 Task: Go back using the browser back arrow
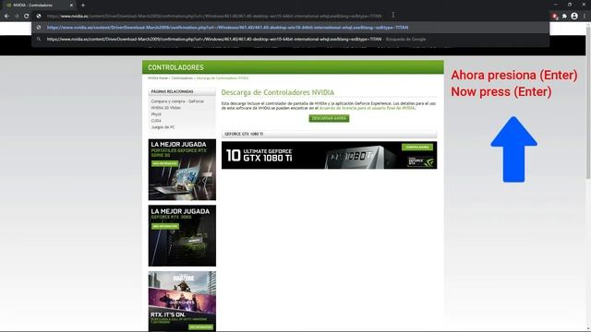point(6,17)
